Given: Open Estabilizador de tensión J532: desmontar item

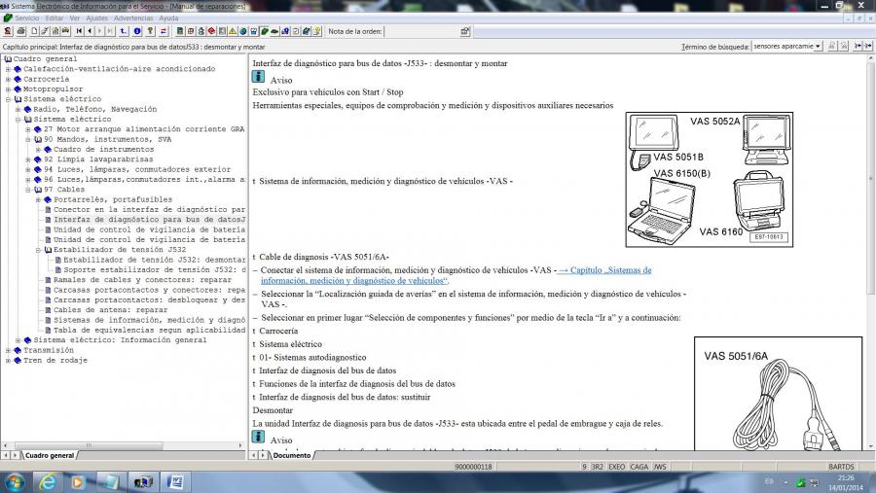Looking at the screenshot, I should pyautogui.click(x=154, y=260).
